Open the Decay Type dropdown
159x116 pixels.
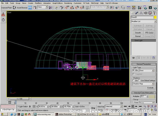[147, 103]
